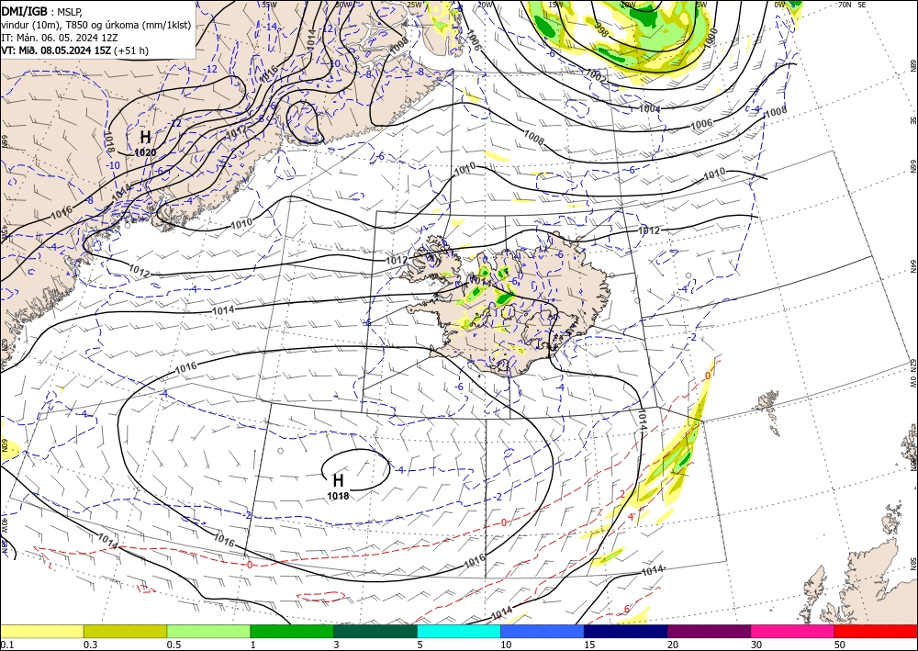Click the 0.3 legend value

tap(90, 645)
